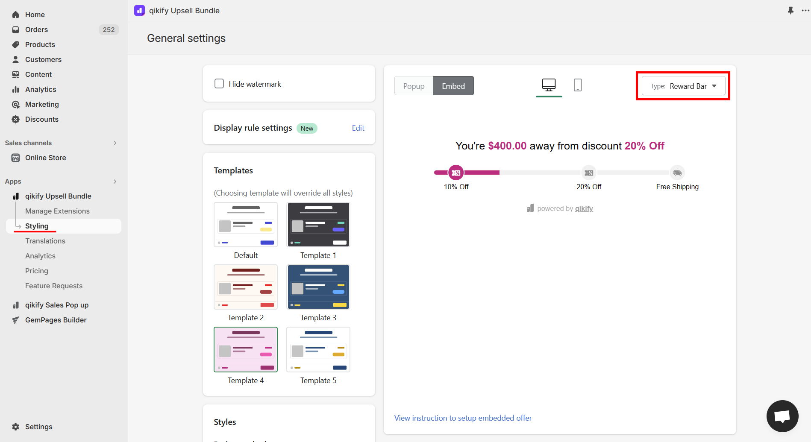
Task: Click the New badge beside Display rule settings
Action: (307, 128)
